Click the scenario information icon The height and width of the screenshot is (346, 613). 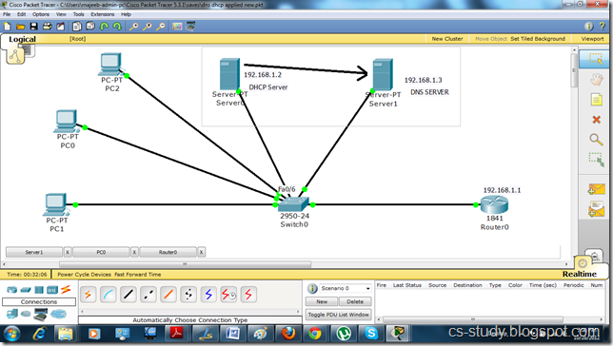pyautogui.click(x=312, y=288)
